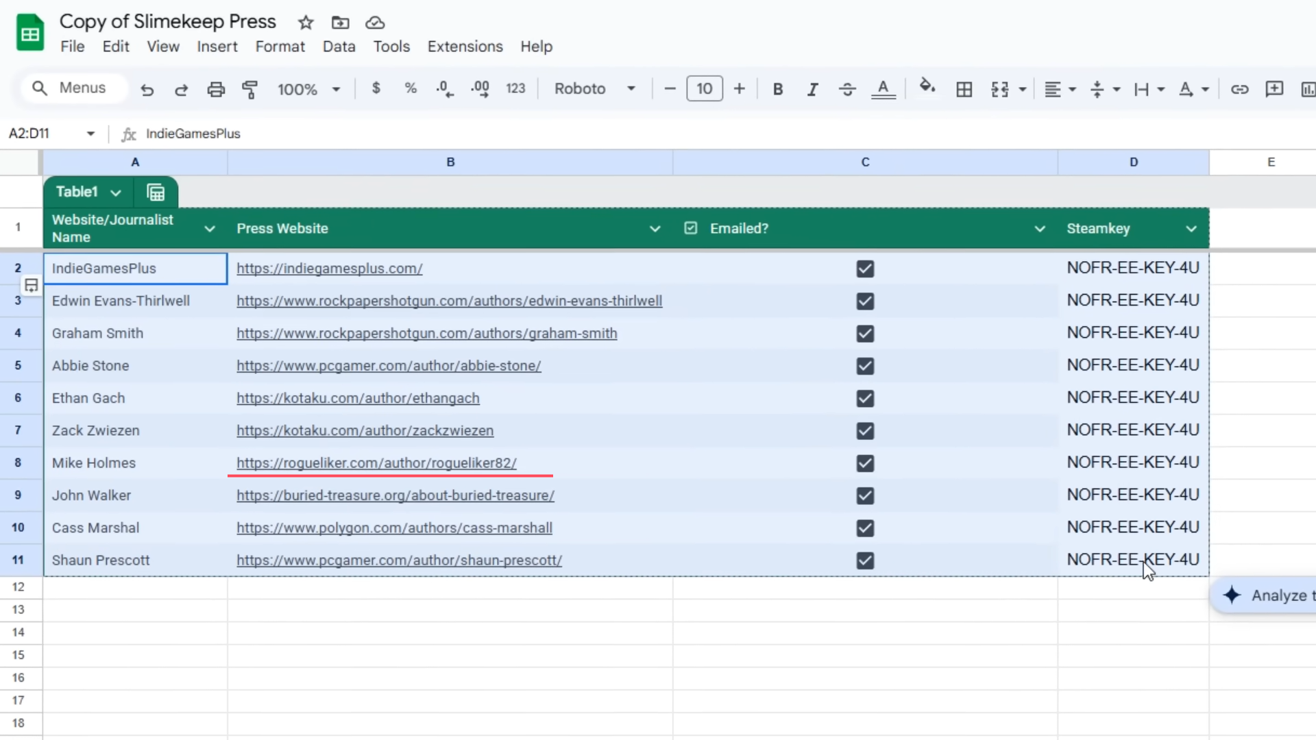Open the borders tool
The image size is (1316, 740).
point(964,89)
